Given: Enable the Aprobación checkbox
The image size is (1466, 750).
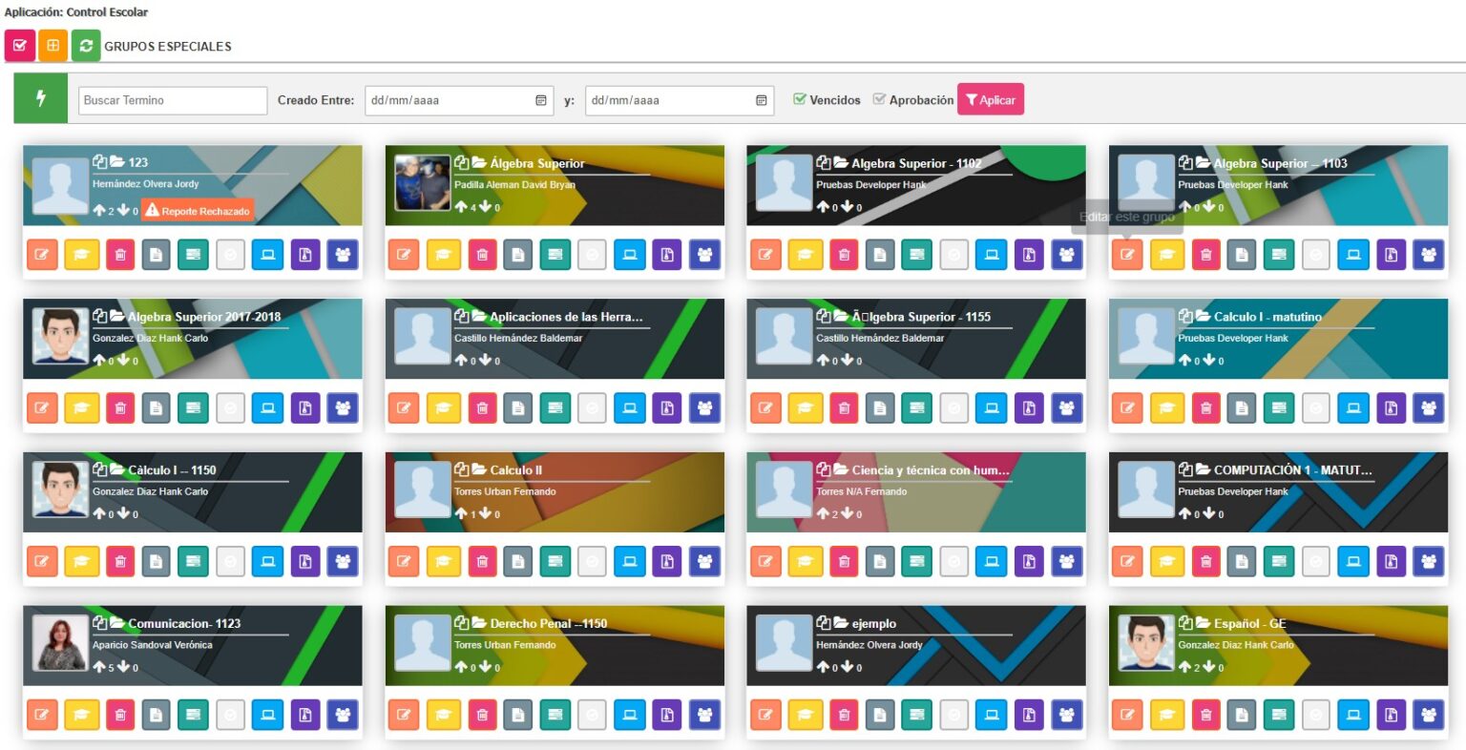Looking at the screenshot, I should click(879, 98).
